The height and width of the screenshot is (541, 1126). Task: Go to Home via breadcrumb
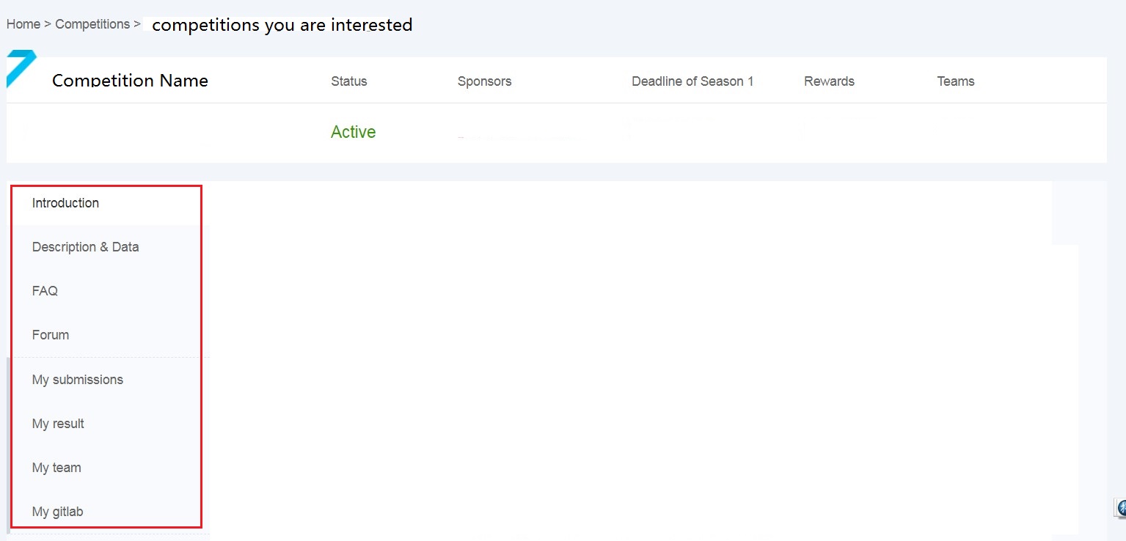pyautogui.click(x=23, y=24)
